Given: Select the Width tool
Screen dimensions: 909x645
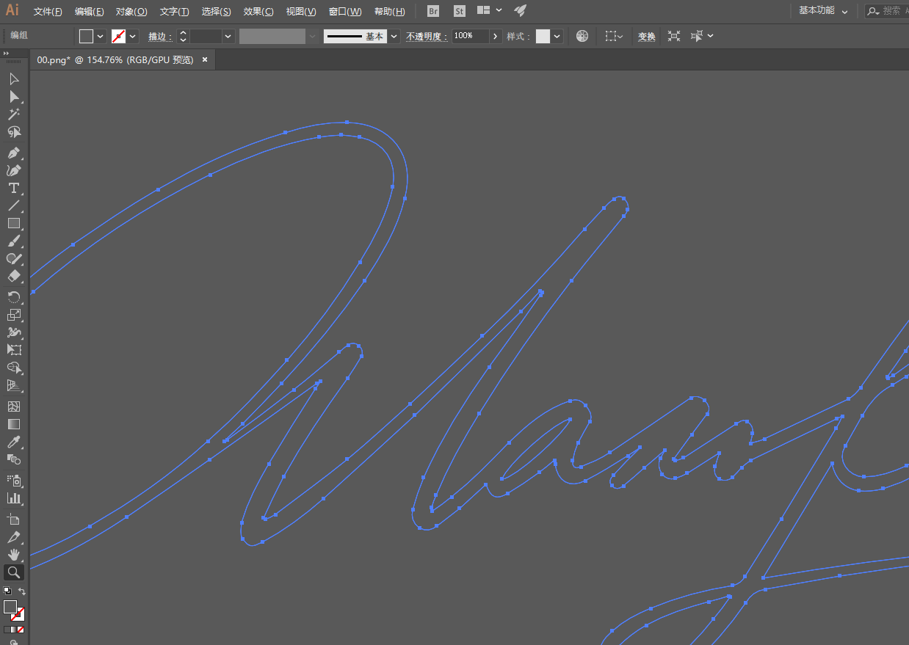Looking at the screenshot, I should coord(13,332).
